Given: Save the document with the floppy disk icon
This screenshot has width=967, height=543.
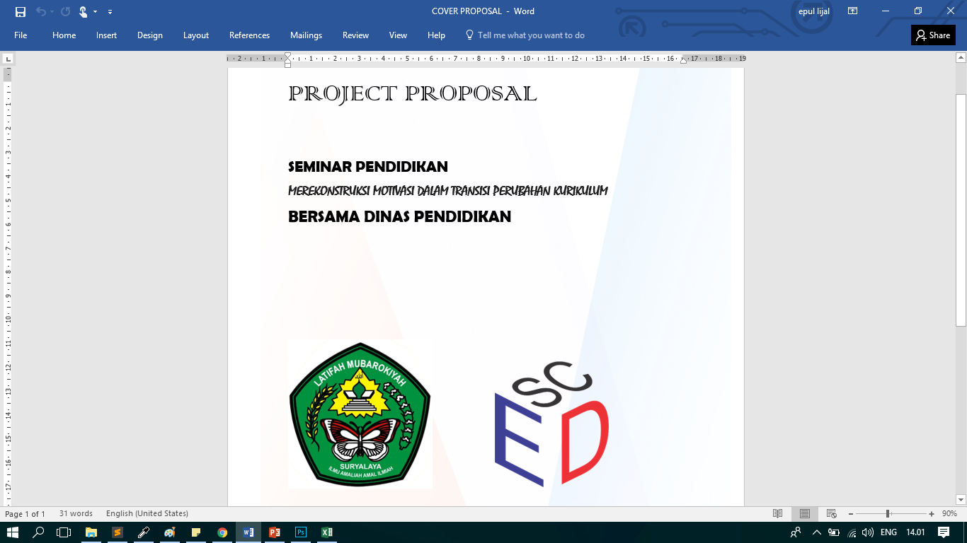Looking at the screenshot, I should [21, 11].
